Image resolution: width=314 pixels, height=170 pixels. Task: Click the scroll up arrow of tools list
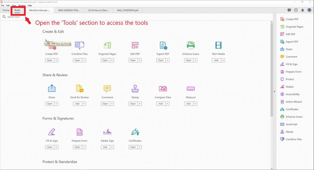272,22
